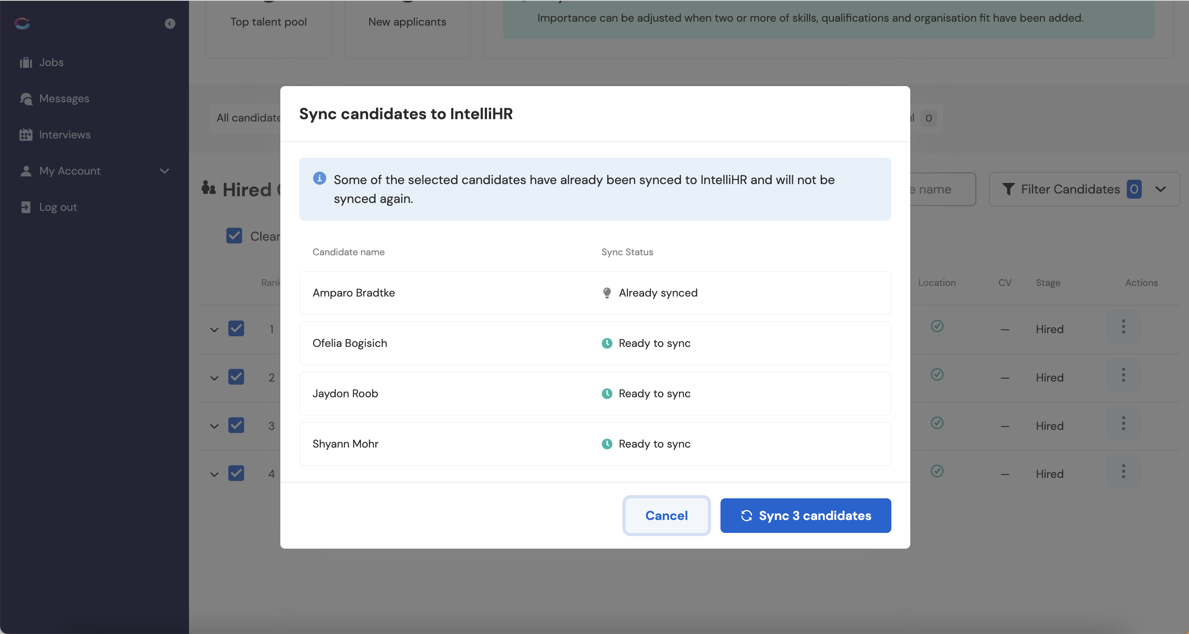Uncheck the rank 4 candidate checkbox
The image size is (1189, 634).
pos(236,473)
